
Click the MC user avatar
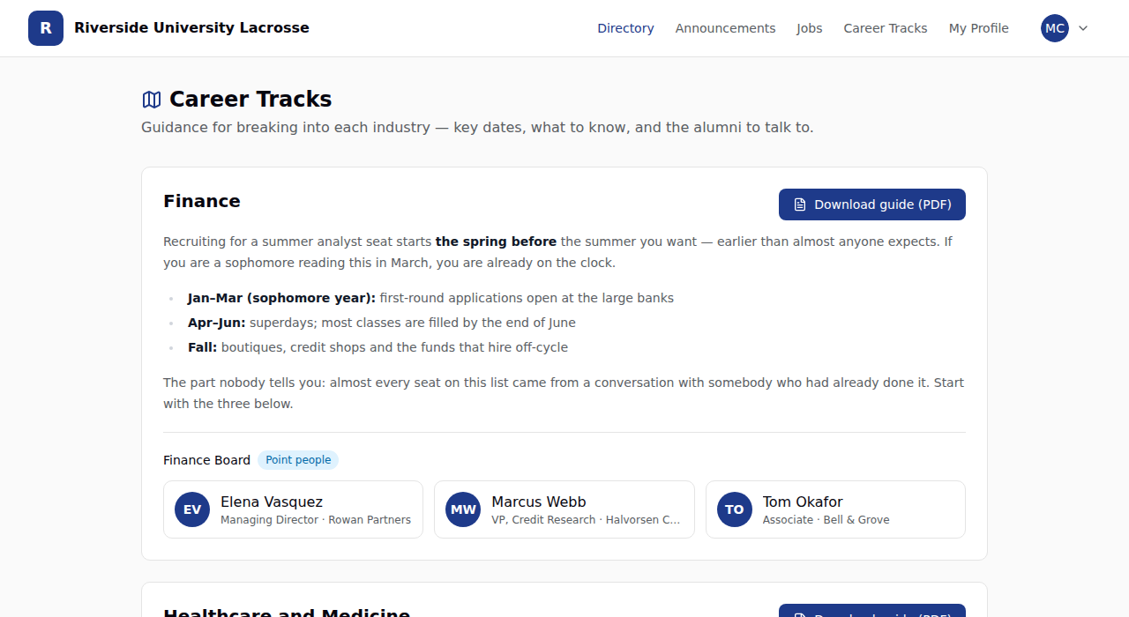(1055, 28)
